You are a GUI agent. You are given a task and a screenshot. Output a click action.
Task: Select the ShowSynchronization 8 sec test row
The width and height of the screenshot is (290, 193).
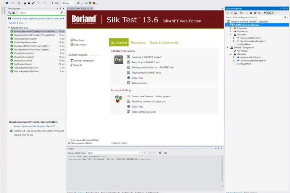pos(37,53)
